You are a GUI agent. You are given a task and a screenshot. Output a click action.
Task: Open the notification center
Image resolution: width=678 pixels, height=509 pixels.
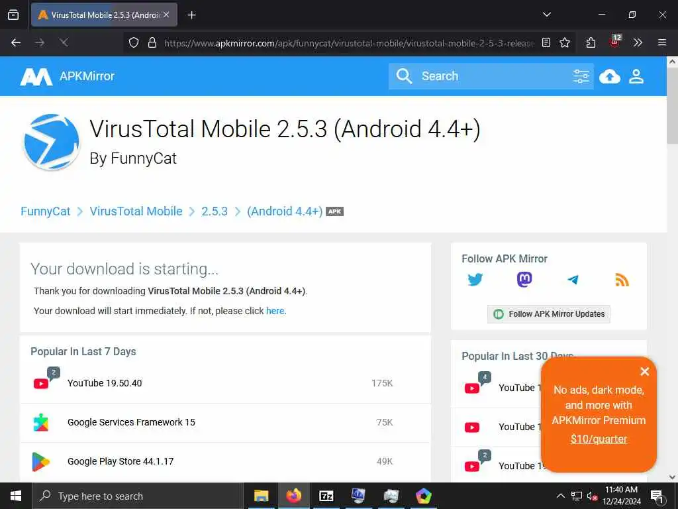pyautogui.click(x=657, y=496)
